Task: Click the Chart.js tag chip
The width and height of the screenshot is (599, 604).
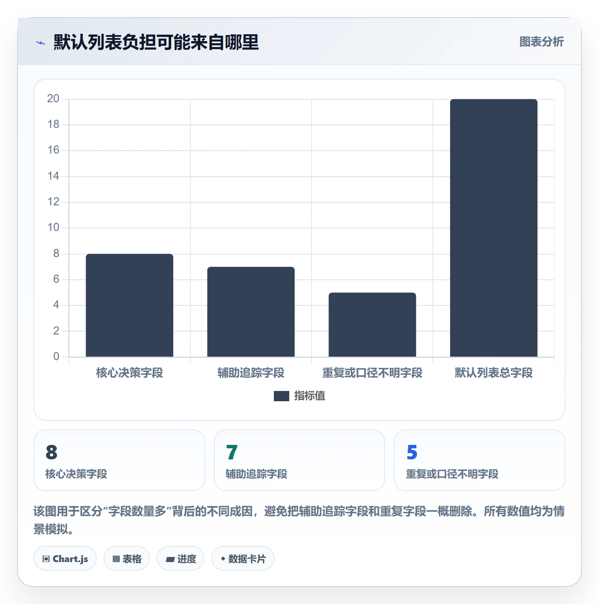Action: point(65,559)
